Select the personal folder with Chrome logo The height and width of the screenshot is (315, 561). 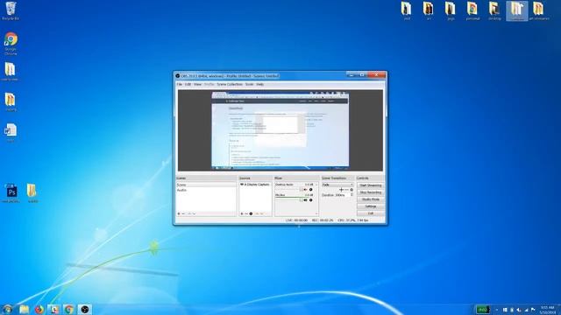472,10
